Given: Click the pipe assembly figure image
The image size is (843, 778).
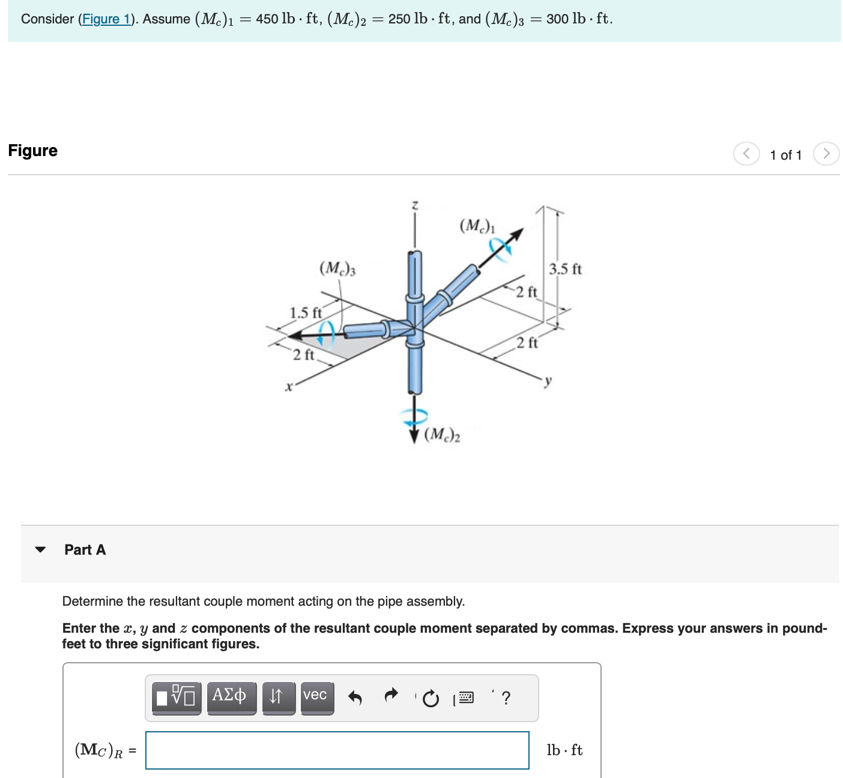Looking at the screenshot, I should (420, 324).
